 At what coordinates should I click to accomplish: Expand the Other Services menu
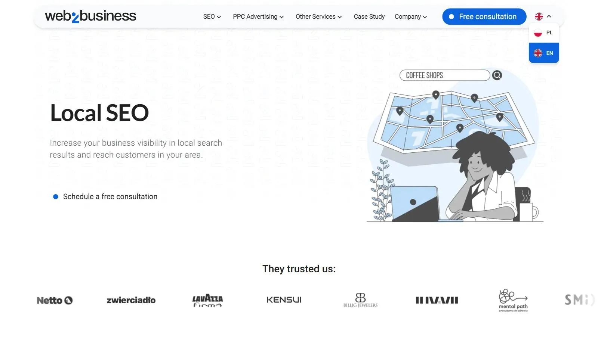(319, 17)
